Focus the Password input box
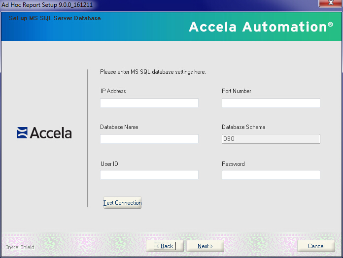Image resolution: width=343 pixels, height=258 pixels. [x=271, y=175]
